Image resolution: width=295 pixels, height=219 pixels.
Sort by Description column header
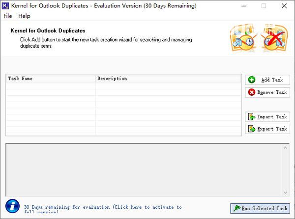tap(168, 79)
